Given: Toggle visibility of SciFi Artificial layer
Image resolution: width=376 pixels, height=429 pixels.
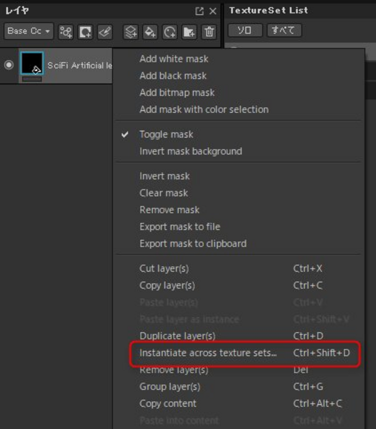Looking at the screenshot, I should [9, 65].
